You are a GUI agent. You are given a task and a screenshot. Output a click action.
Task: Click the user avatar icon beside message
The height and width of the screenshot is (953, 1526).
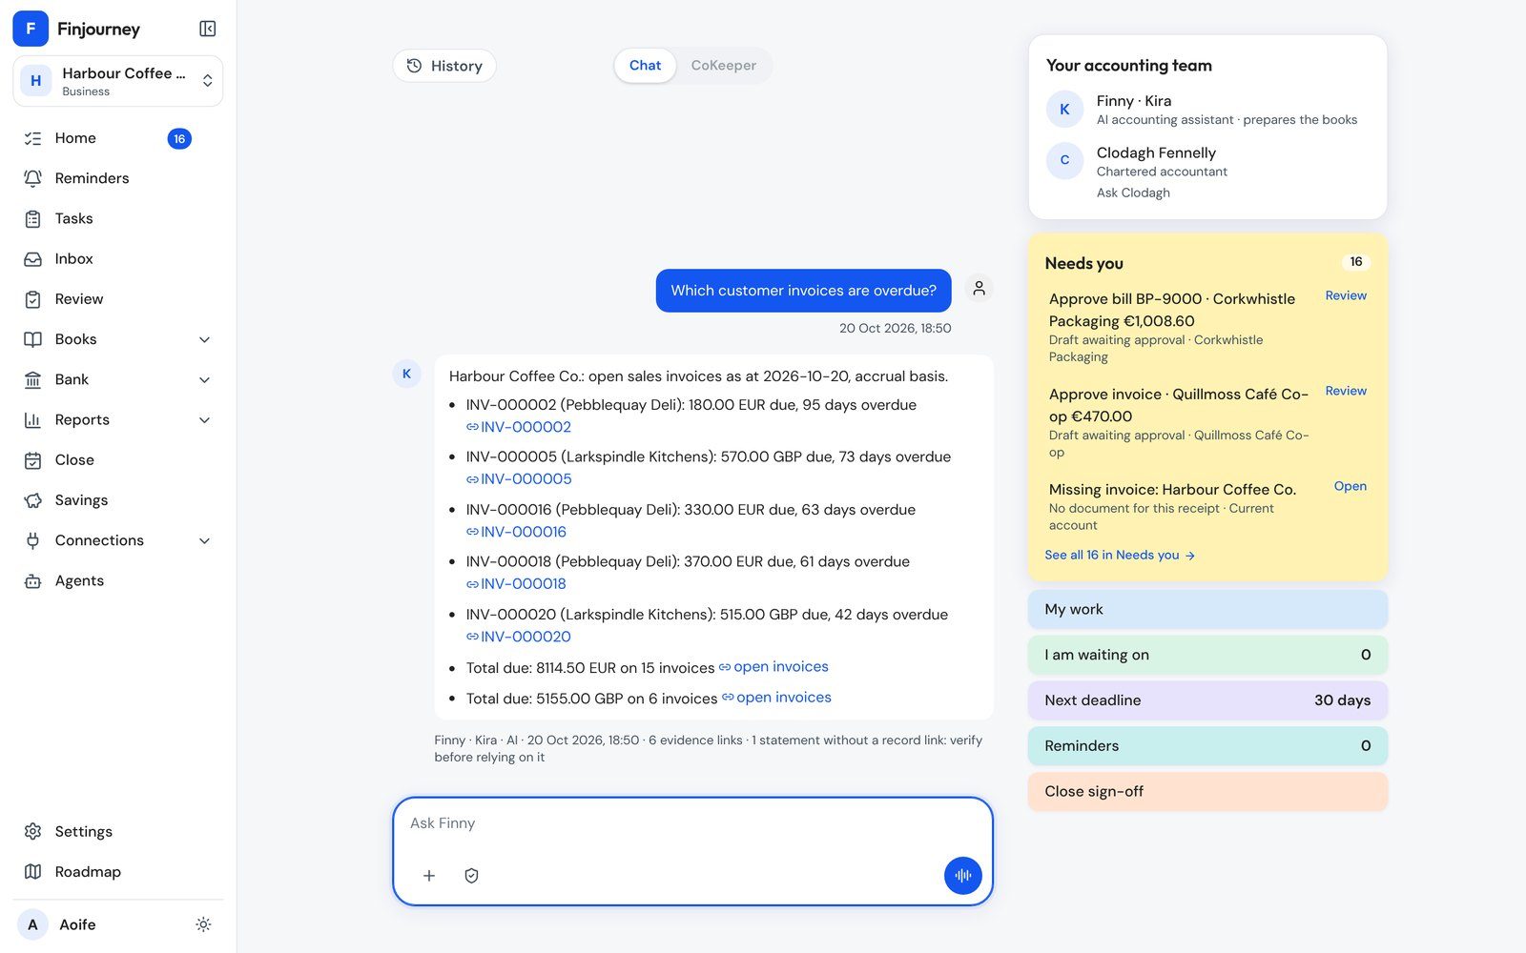(979, 289)
